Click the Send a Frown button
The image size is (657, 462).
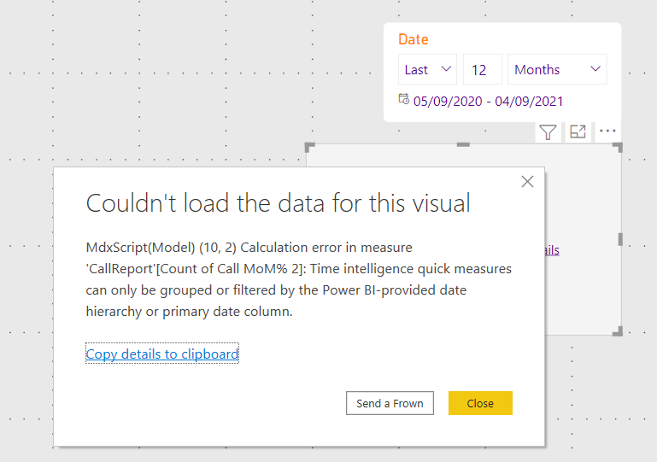pos(390,403)
